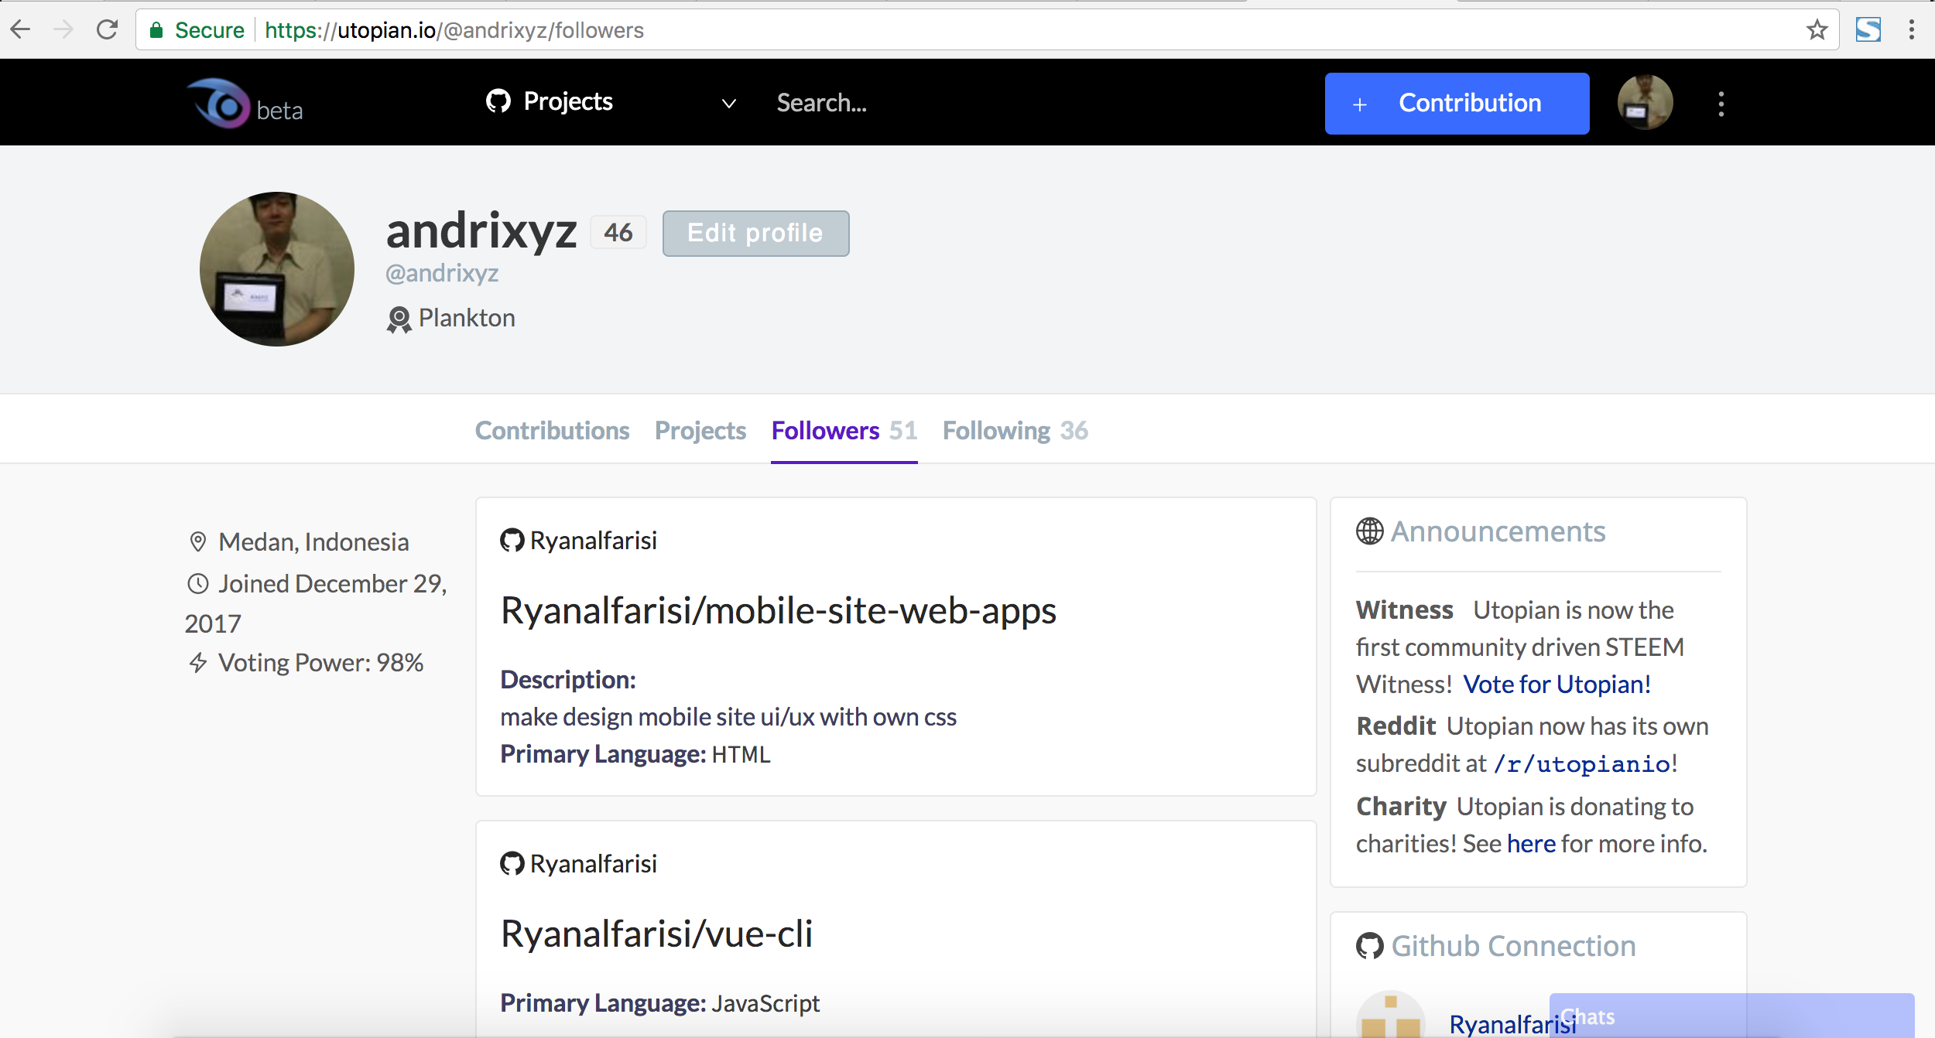Click the browser address bar URL
Image resolution: width=1935 pixels, height=1038 pixels.
[454, 30]
